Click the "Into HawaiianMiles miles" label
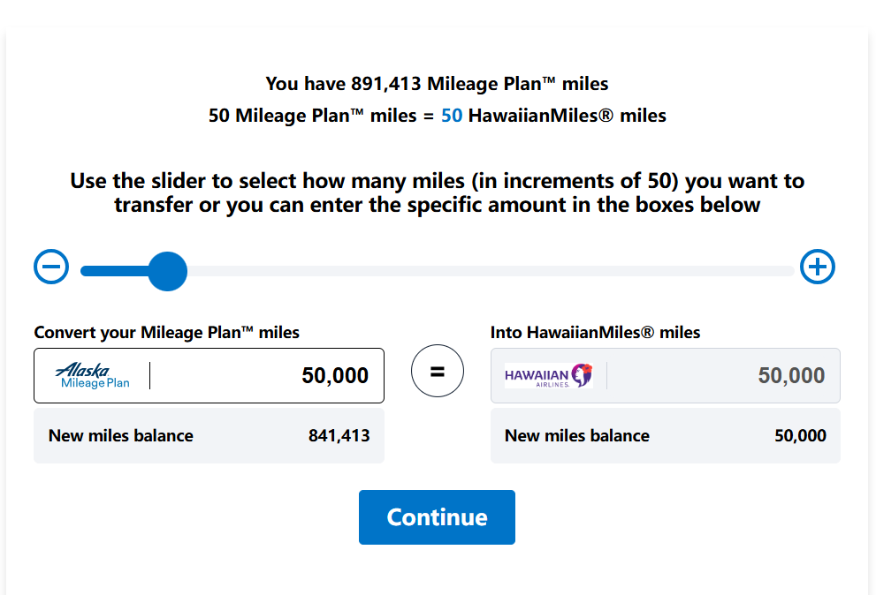 pyautogui.click(x=595, y=333)
